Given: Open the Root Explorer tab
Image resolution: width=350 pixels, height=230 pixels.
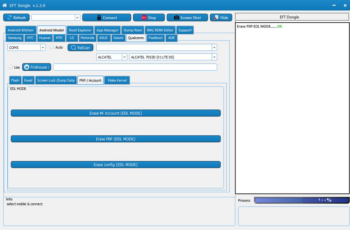Looking at the screenshot, I should coord(80,30).
